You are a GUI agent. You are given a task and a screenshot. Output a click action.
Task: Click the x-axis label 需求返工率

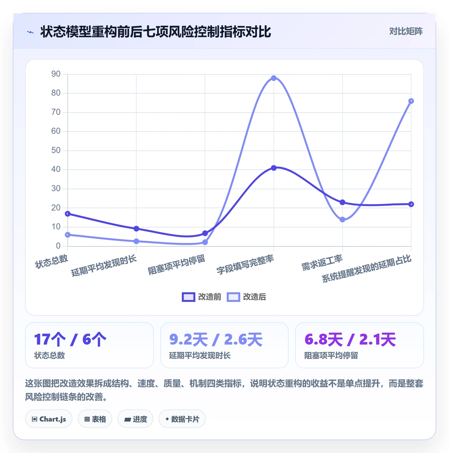pyautogui.click(x=322, y=263)
